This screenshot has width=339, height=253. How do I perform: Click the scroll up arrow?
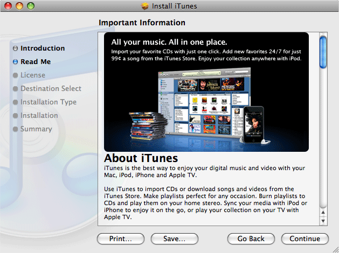[x=323, y=213]
